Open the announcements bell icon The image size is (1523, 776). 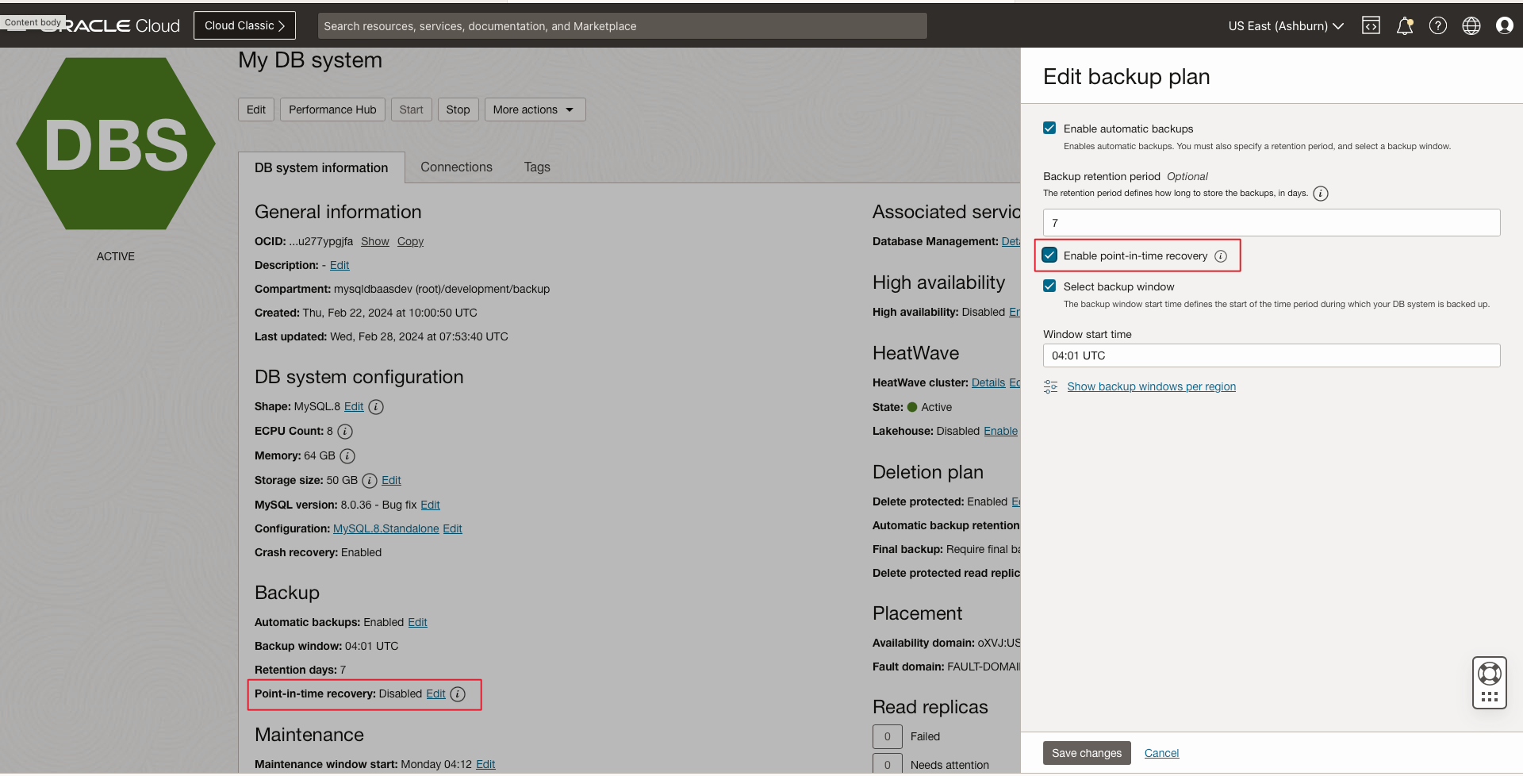tap(1405, 26)
